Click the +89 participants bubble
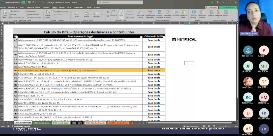This screenshot has width=273, height=136. [264, 129]
